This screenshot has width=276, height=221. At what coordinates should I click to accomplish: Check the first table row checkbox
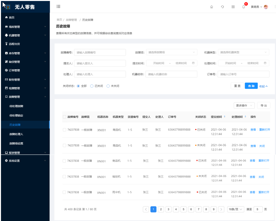[64, 130]
